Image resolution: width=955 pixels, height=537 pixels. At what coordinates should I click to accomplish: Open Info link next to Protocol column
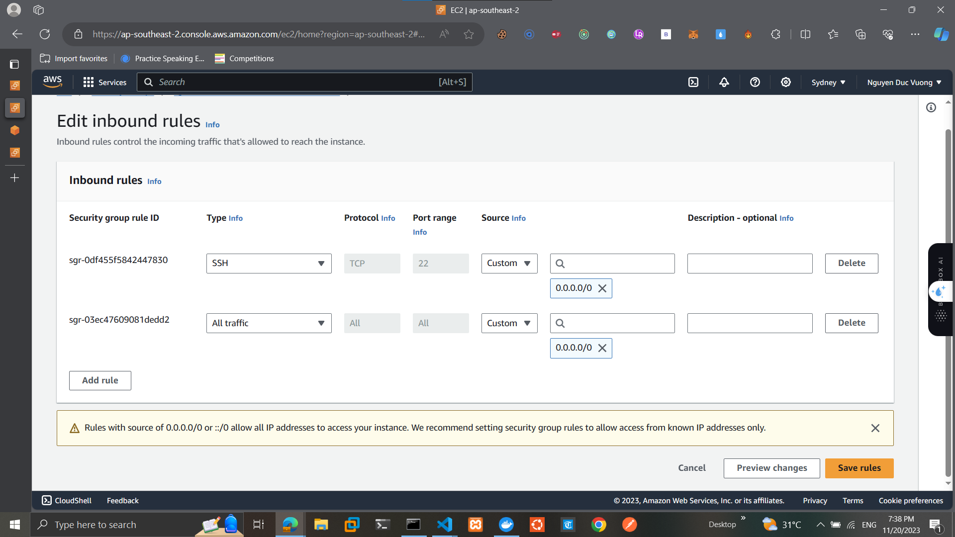(x=388, y=218)
